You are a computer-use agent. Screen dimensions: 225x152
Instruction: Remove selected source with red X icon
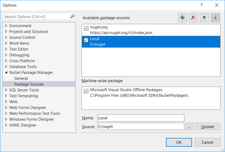[193, 18]
